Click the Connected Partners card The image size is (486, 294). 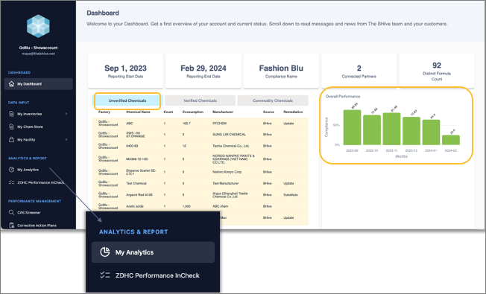pos(359,71)
